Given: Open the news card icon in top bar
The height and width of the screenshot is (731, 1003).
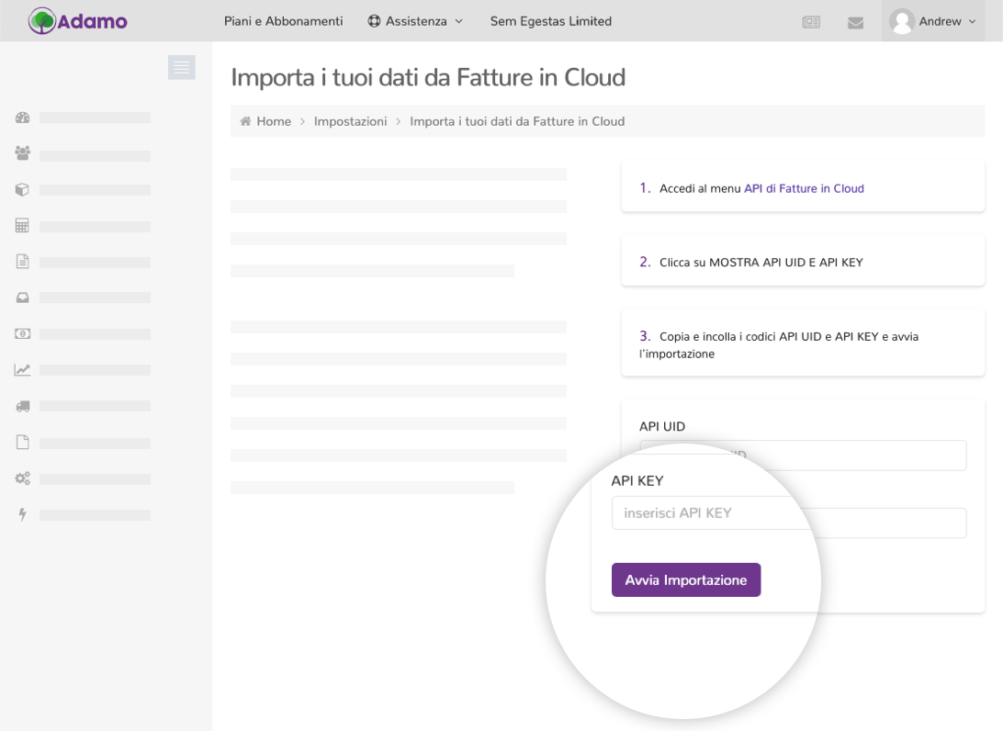Looking at the screenshot, I should tap(811, 22).
